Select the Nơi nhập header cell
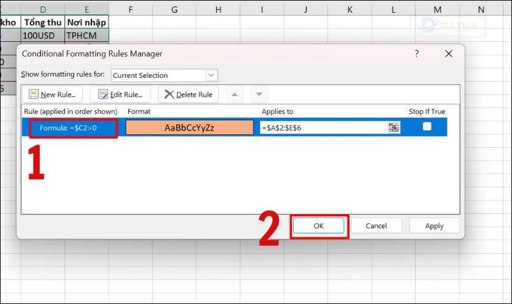Image resolution: width=512 pixels, height=304 pixels. (x=87, y=22)
